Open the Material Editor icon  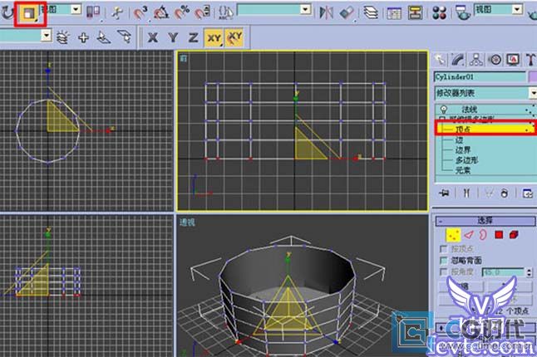(439, 13)
